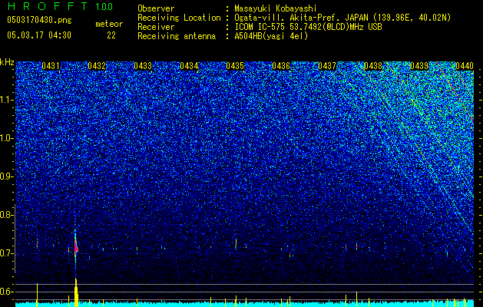Viewport: 483px width, 307px height.
Task: Click the Receiver field label
Action: click(156, 27)
